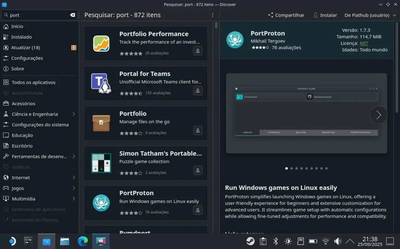Open the three-dot search options menu
Viewport: 400px width, 249px height.
pos(213,15)
